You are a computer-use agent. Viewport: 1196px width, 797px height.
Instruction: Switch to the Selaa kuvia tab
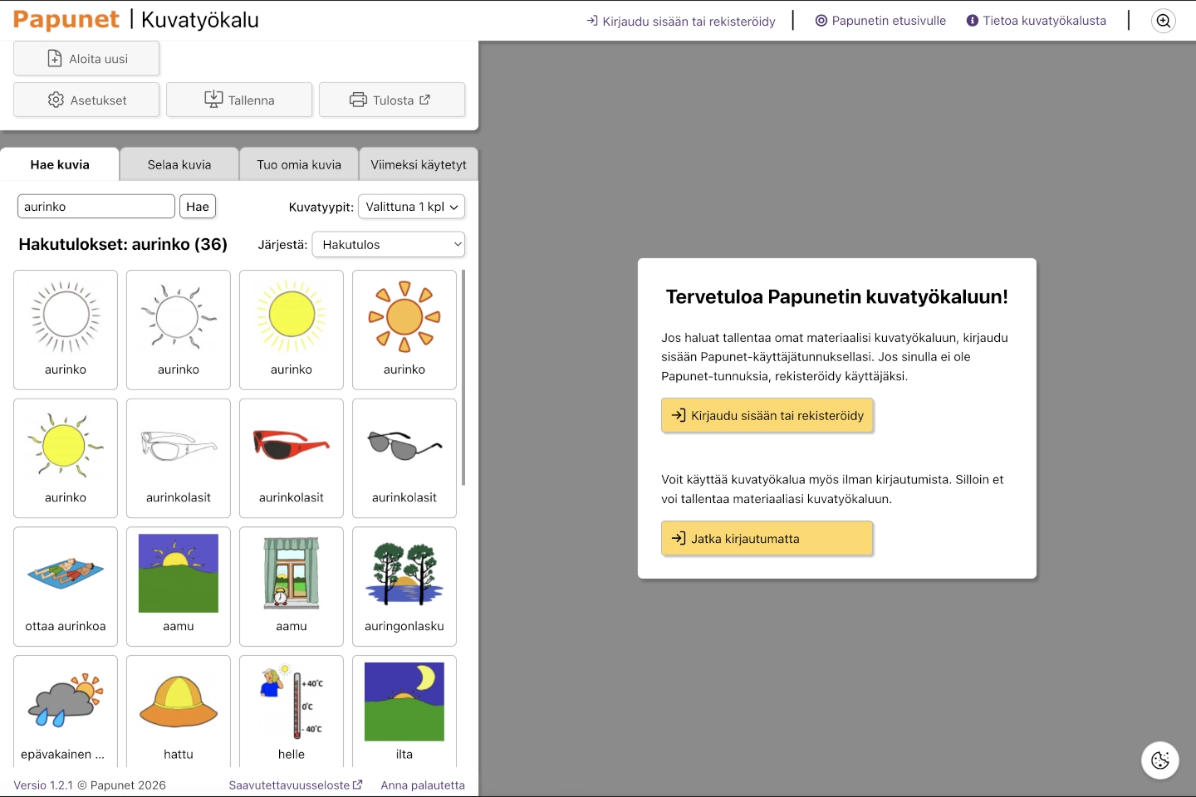click(x=179, y=164)
